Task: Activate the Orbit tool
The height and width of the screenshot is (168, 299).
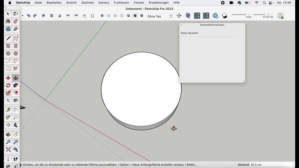Action: [x=8, y=134]
